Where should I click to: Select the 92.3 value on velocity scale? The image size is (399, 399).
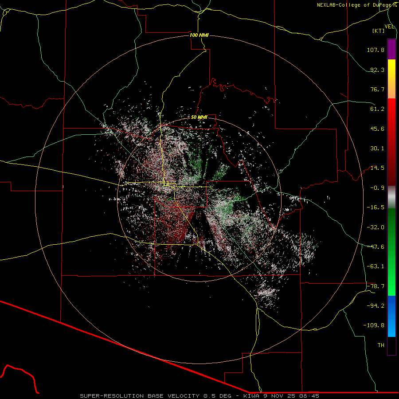pyautogui.click(x=377, y=70)
